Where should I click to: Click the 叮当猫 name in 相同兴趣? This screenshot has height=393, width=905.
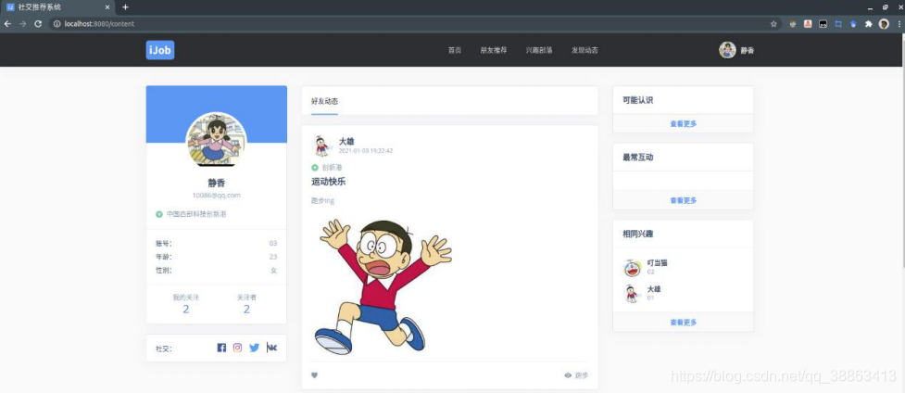(658, 263)
